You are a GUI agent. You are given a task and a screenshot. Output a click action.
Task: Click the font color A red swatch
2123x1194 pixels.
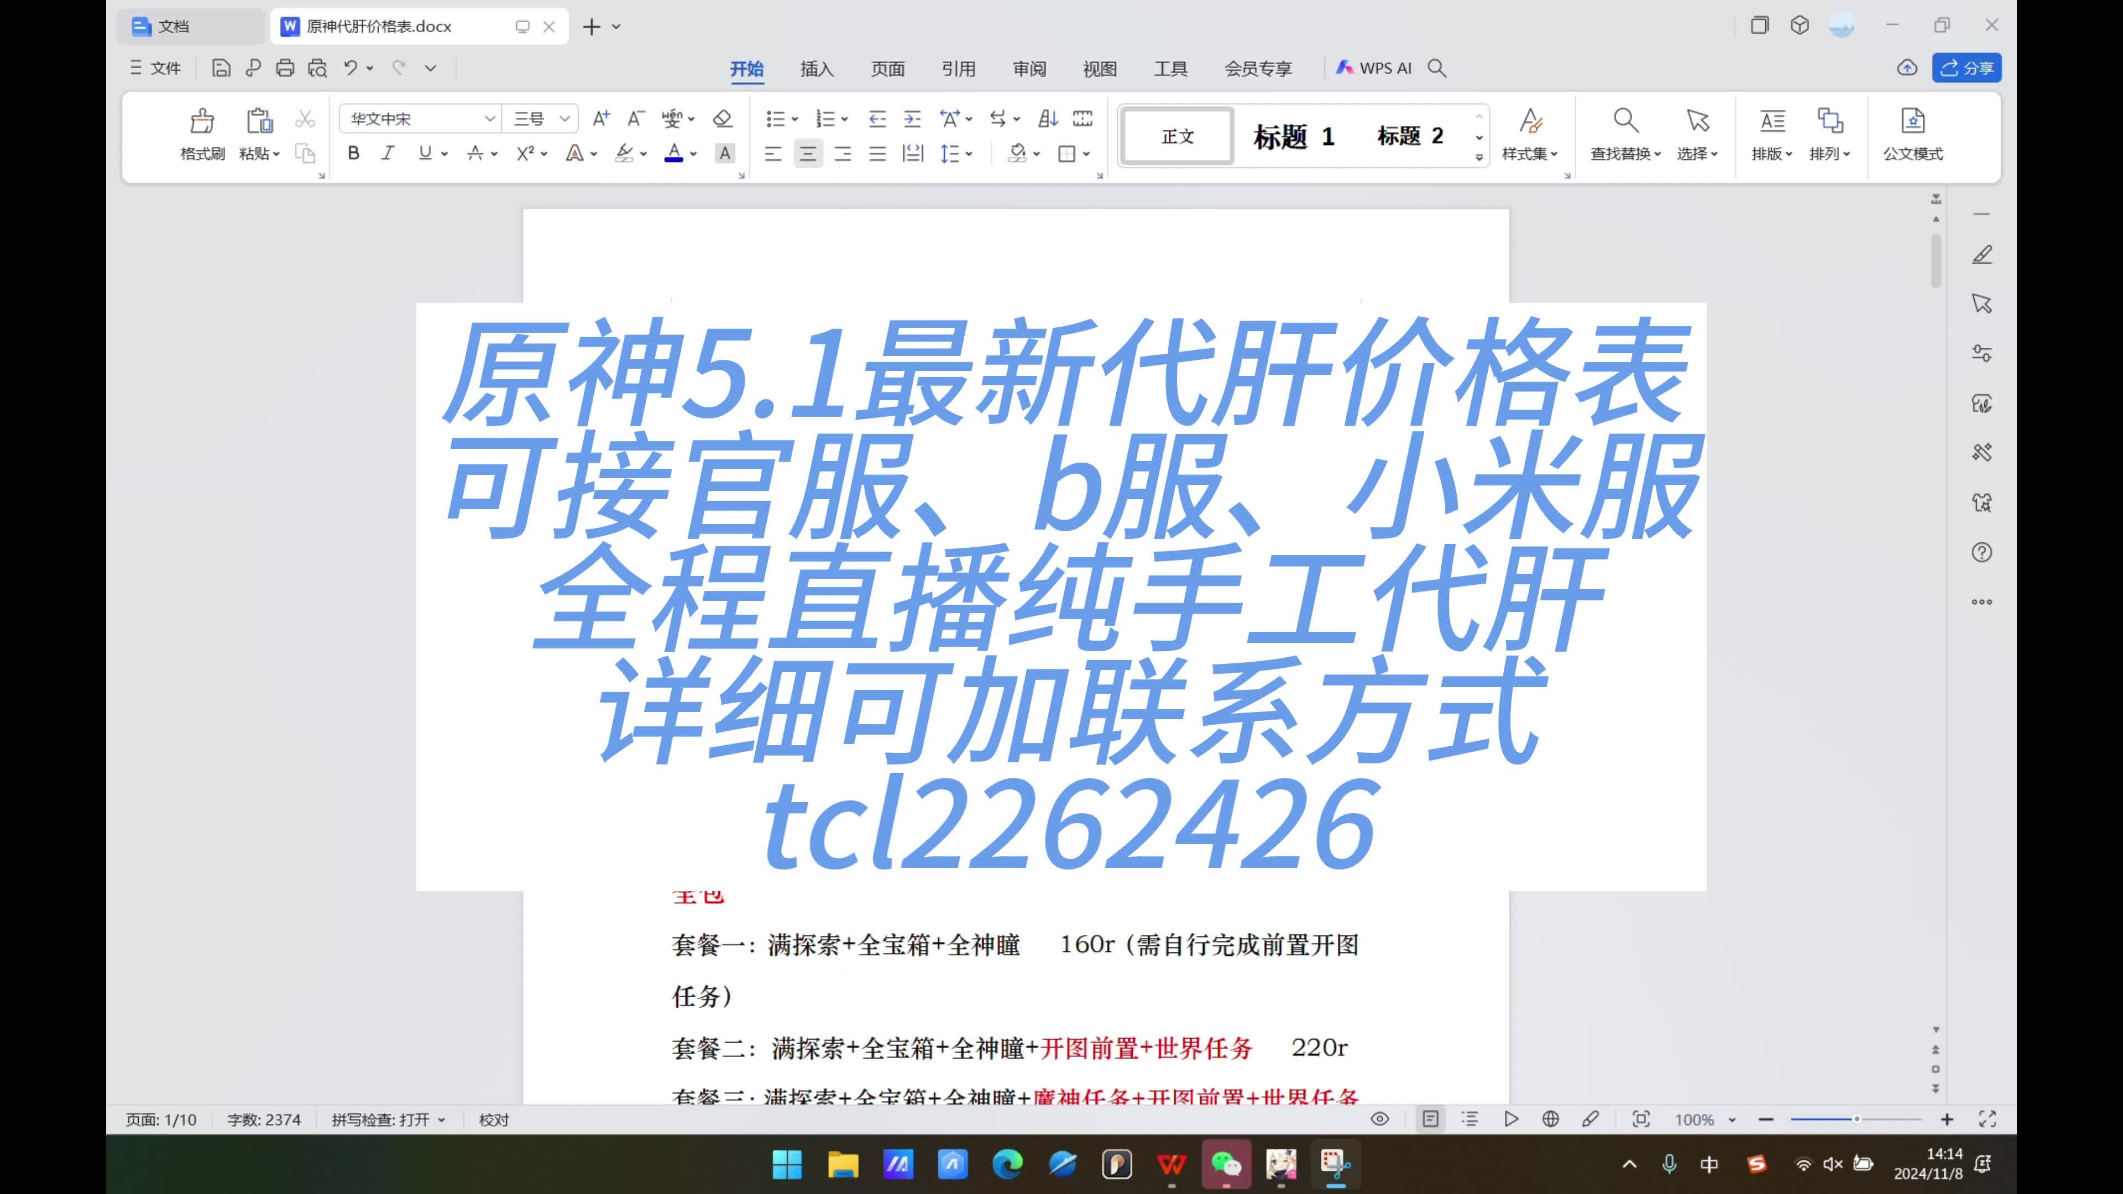(674, 153)
